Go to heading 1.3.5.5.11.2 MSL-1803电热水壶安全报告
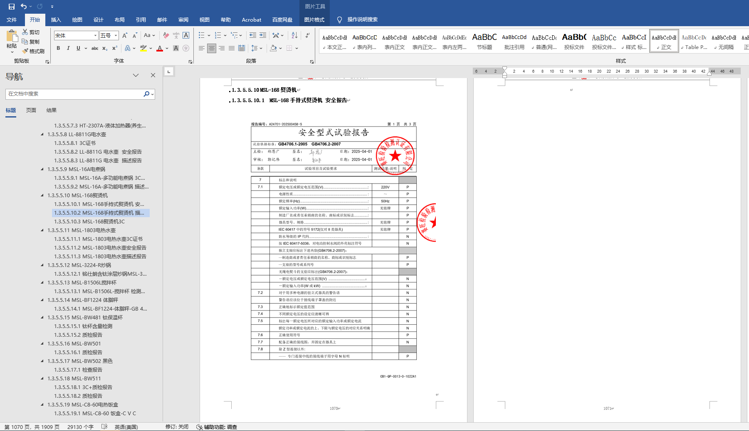The width and height of the screenshot is (749, 431). click(x=100, y=248)
